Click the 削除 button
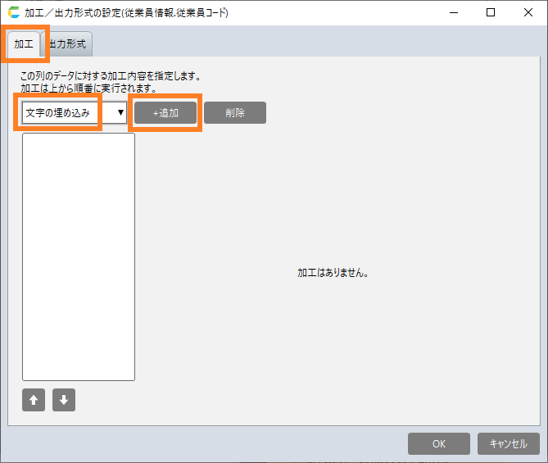Viewport: 548px width, 463px height. (235, 113)
